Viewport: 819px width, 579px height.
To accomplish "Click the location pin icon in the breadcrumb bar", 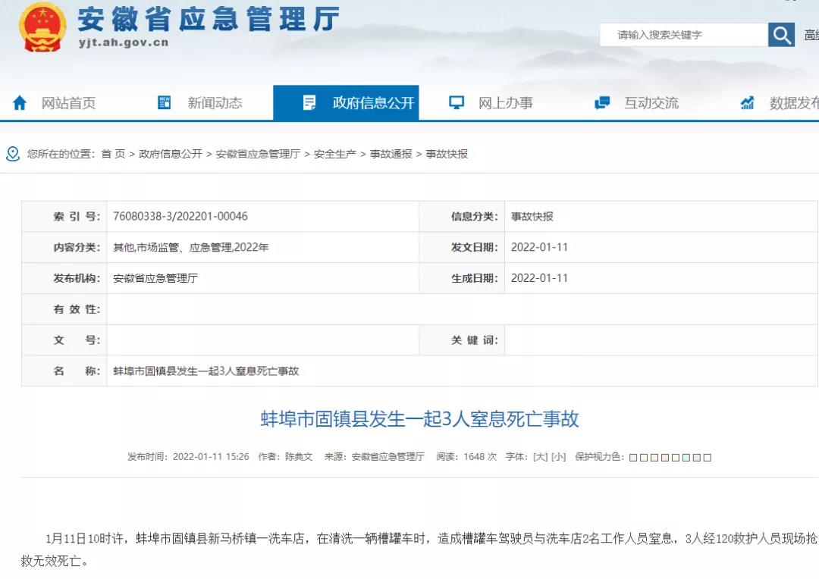I will pos(12,154).
